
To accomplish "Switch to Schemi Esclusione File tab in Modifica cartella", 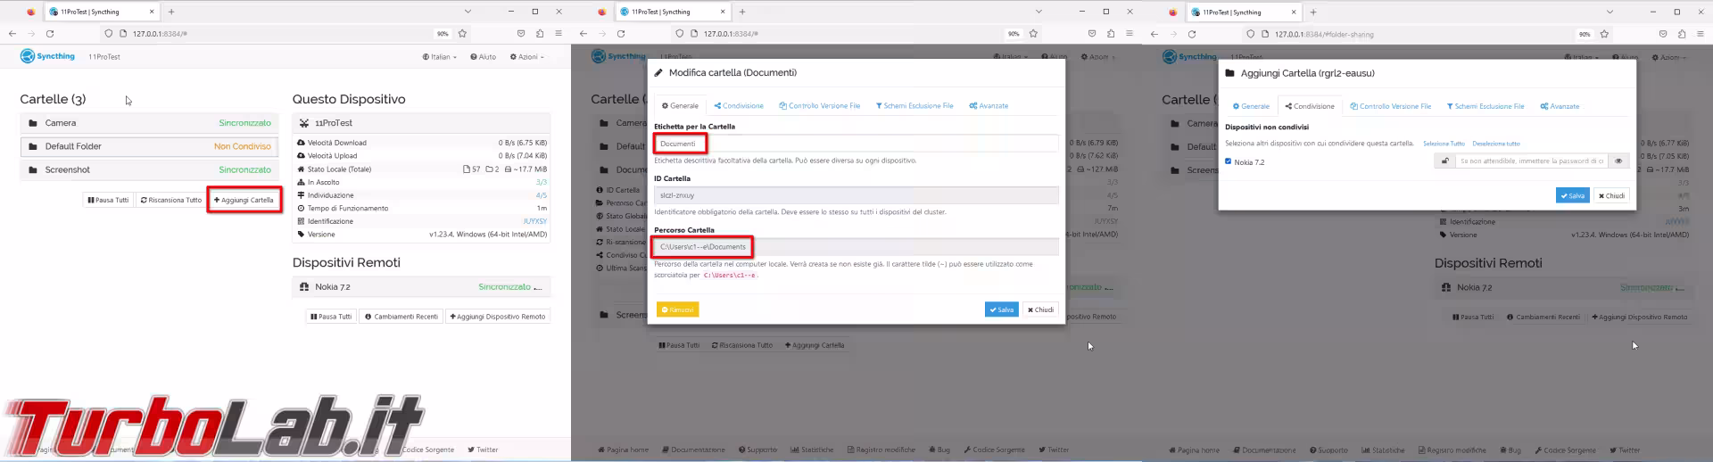I will (x=914, y=106).
